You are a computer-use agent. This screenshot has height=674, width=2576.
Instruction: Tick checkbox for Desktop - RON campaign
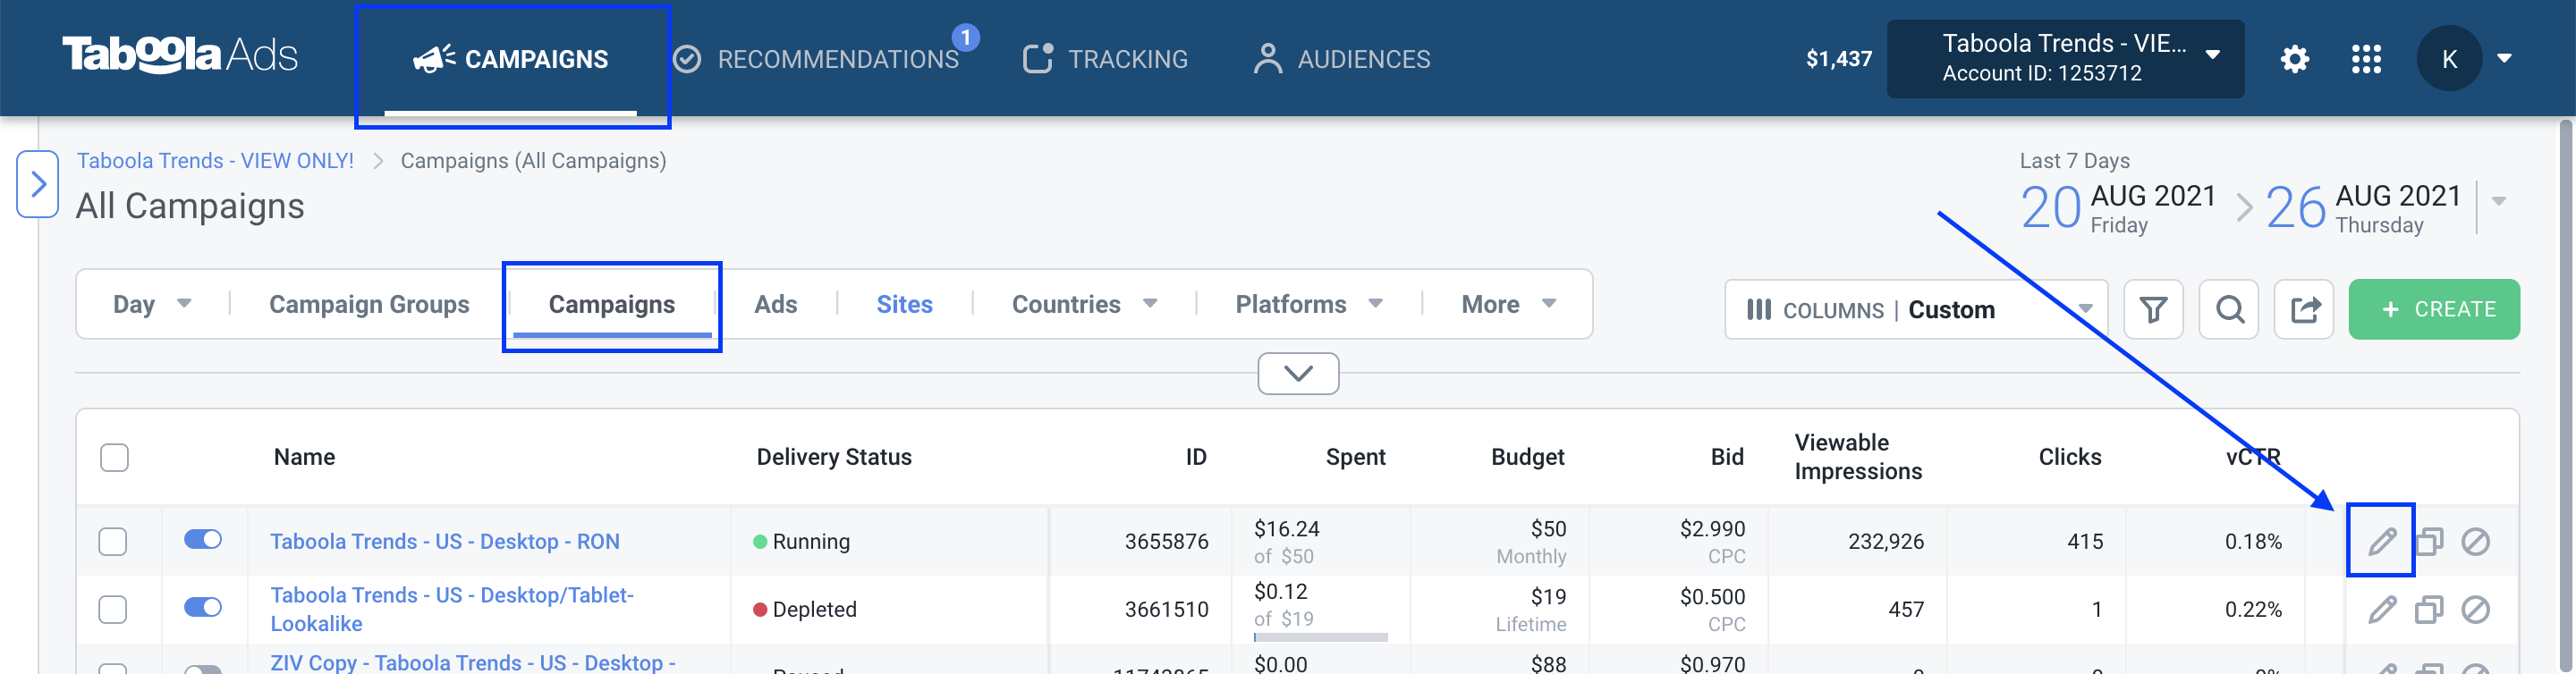[113, 542]
